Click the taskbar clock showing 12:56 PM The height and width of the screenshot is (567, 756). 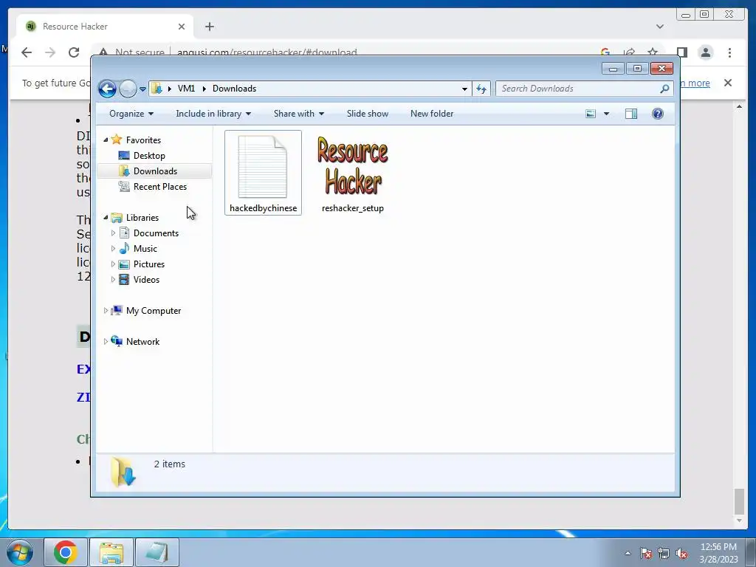[x=718, y=553]
